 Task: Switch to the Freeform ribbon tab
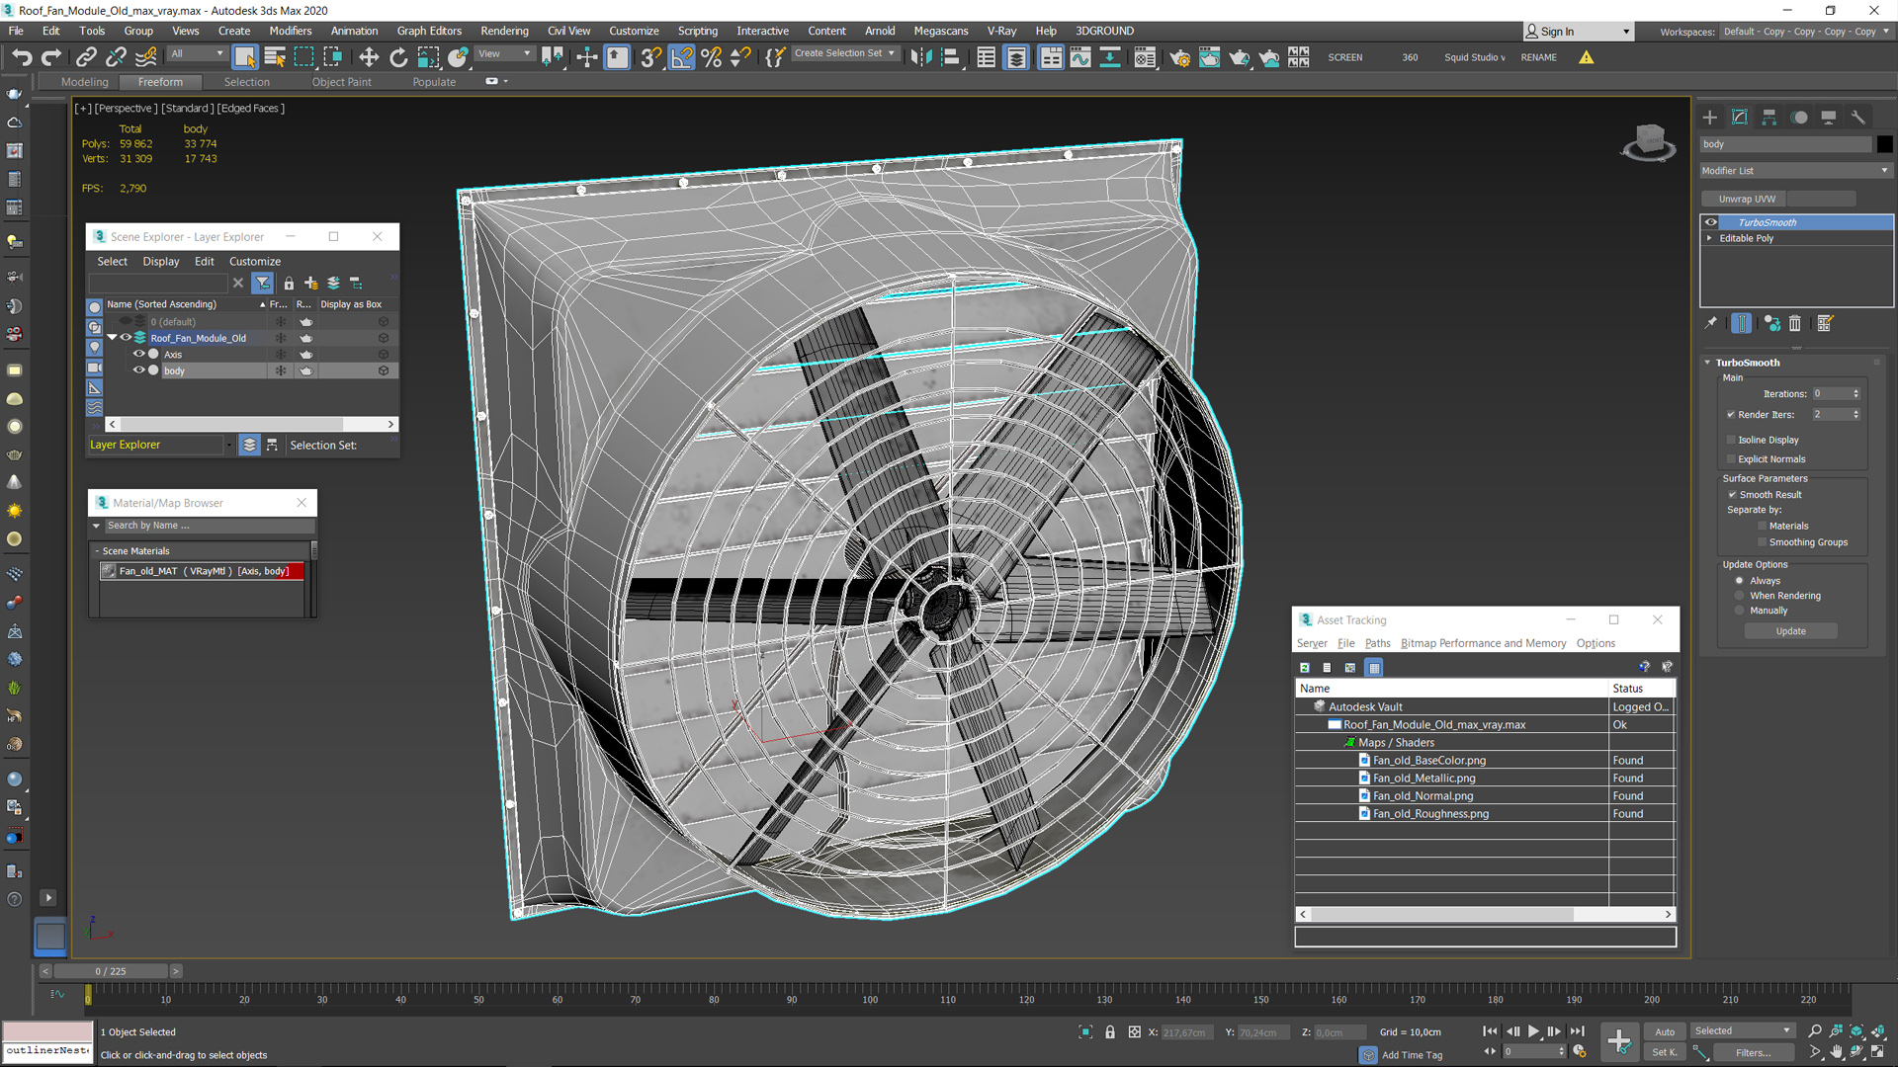[x=160, y=82]
